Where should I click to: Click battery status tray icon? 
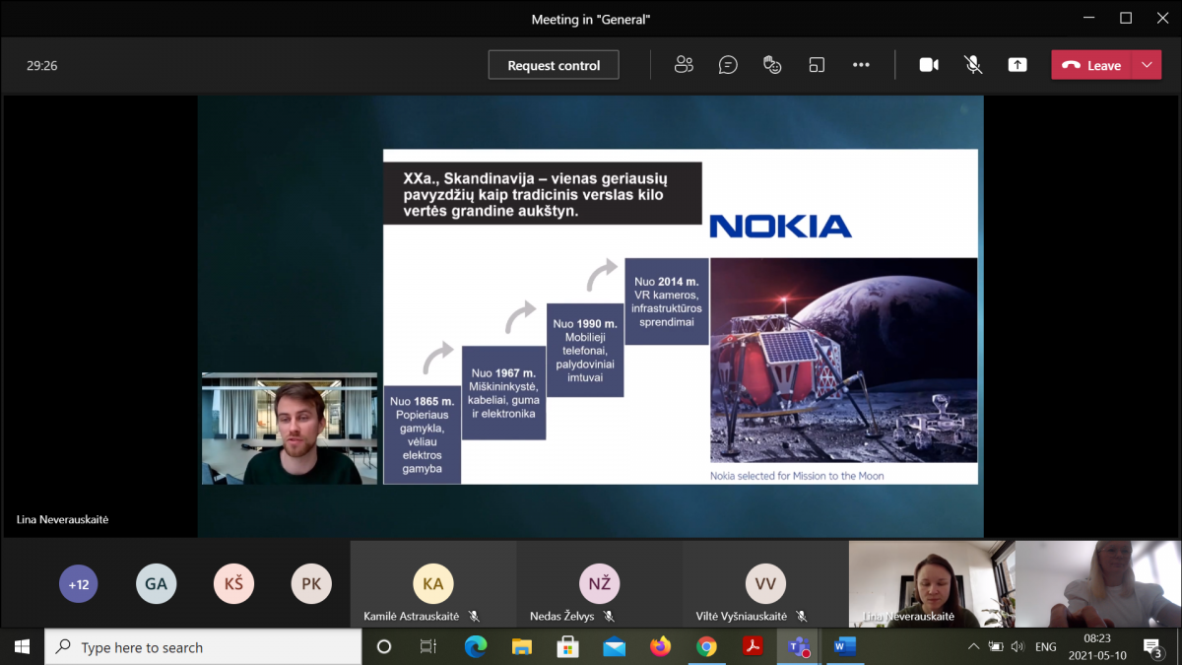pos(996,647)
